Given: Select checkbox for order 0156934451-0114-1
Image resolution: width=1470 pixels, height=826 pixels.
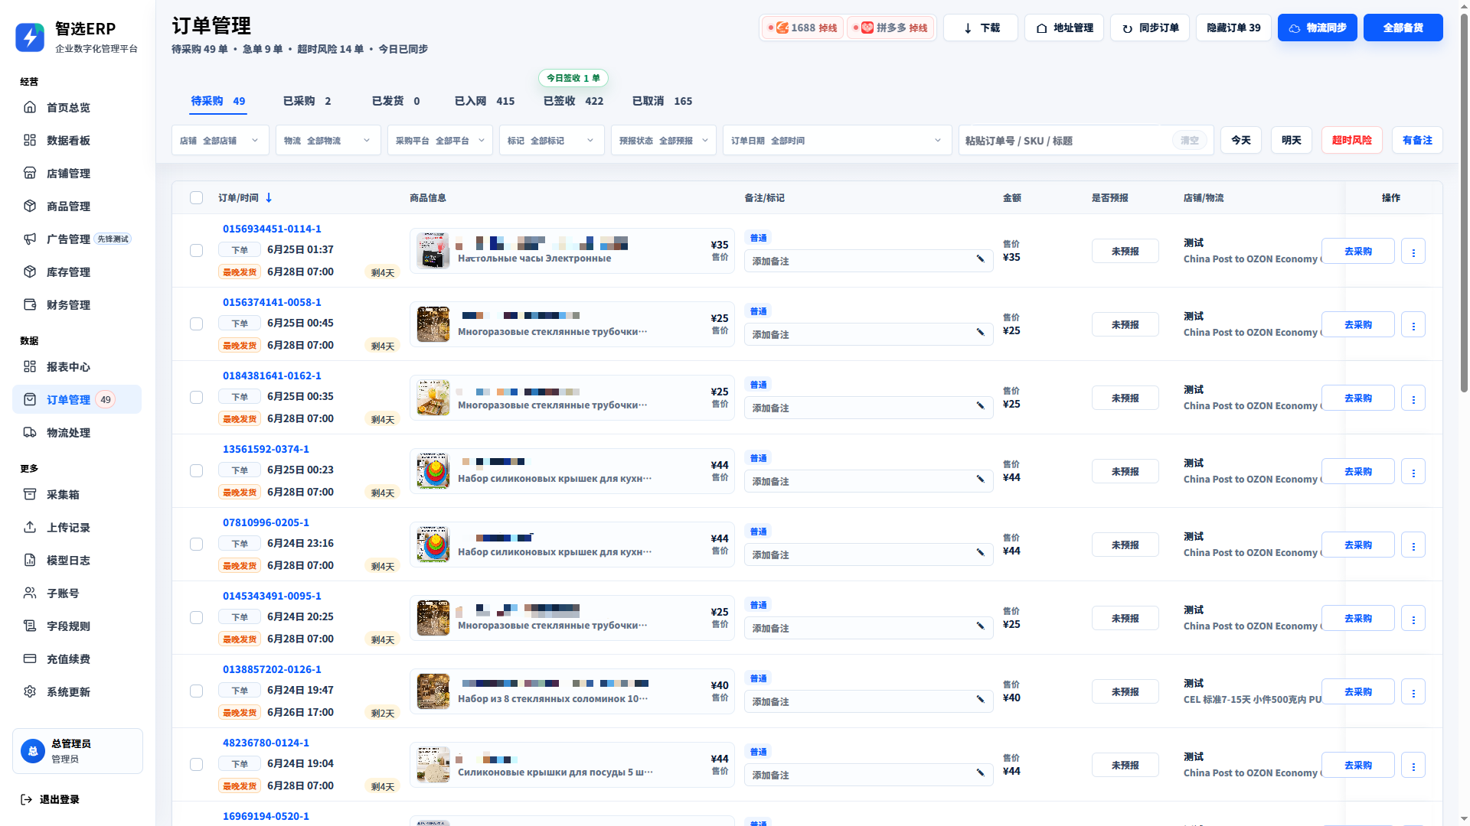Looking at the screenshot, I should pos(197,250).
